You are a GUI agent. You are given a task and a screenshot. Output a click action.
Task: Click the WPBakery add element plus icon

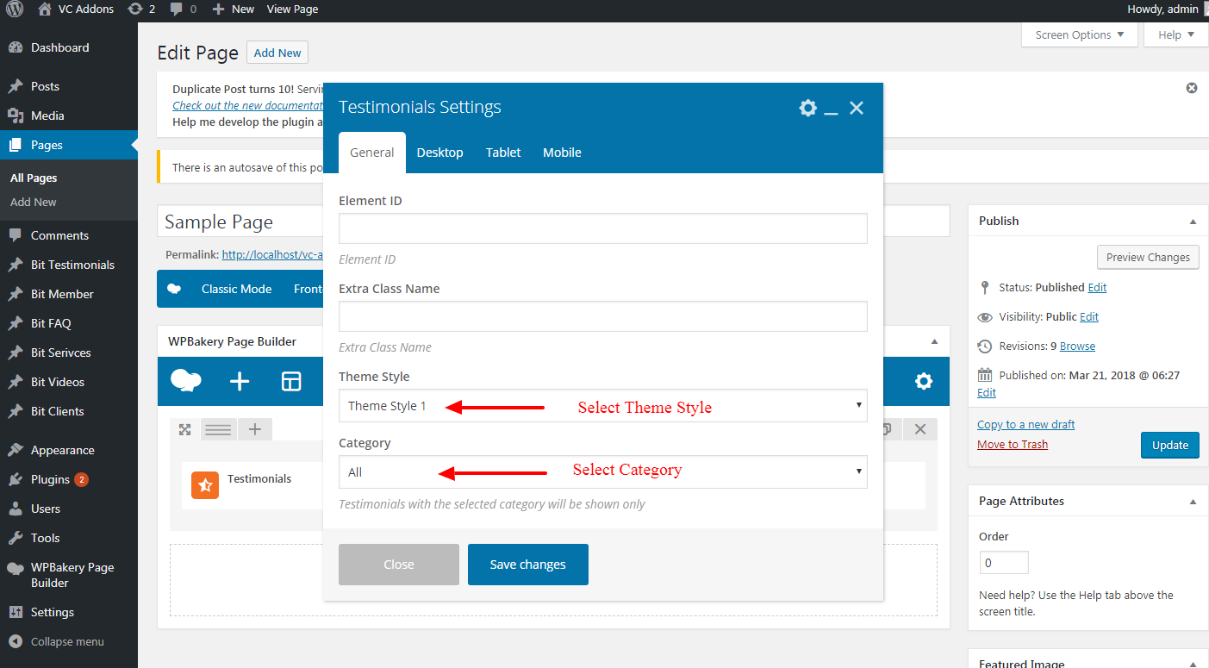point(240,382)
